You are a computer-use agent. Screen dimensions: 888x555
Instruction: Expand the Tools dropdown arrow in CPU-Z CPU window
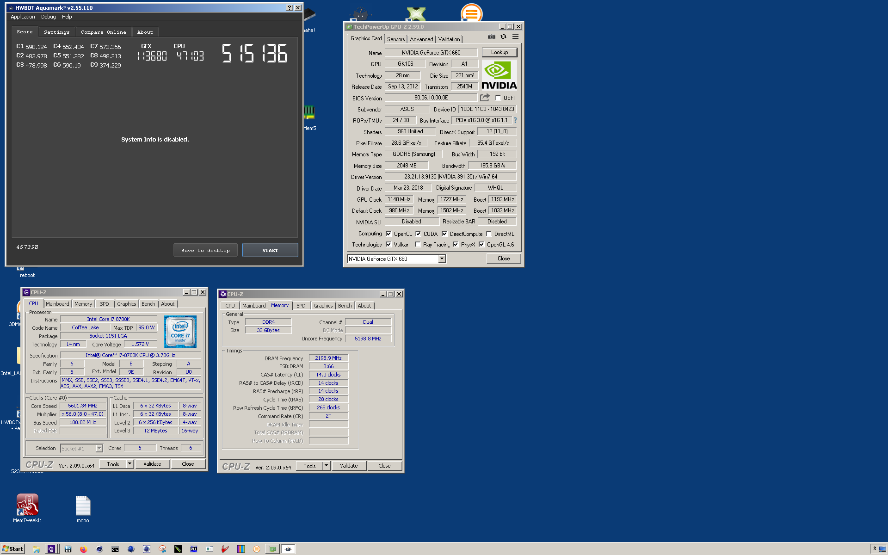click(129, 464)
